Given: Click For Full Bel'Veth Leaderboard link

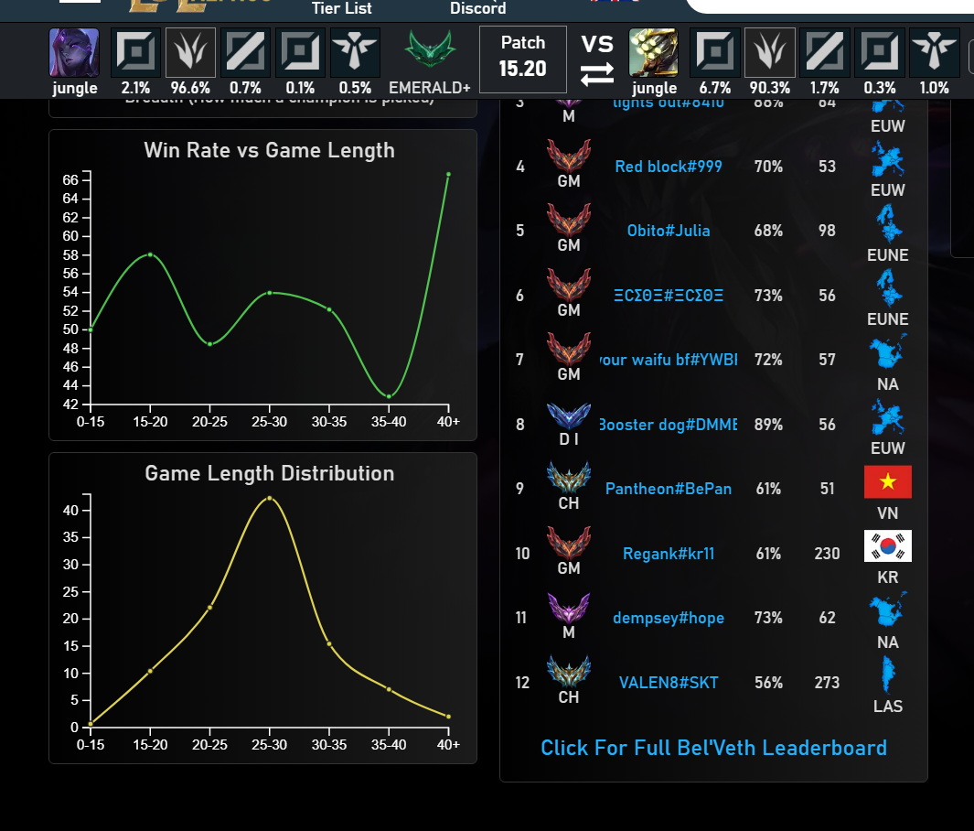Looking at the screenshot, I should point(713,748).
